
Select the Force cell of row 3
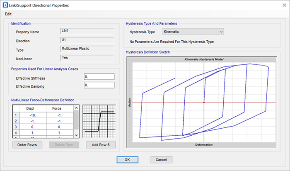click(60, 127)
